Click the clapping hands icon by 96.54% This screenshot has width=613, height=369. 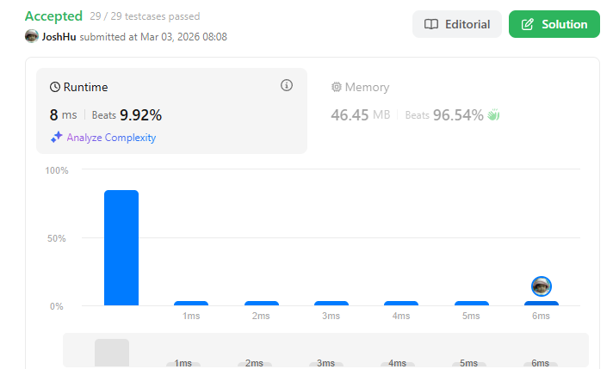[493, 114]
